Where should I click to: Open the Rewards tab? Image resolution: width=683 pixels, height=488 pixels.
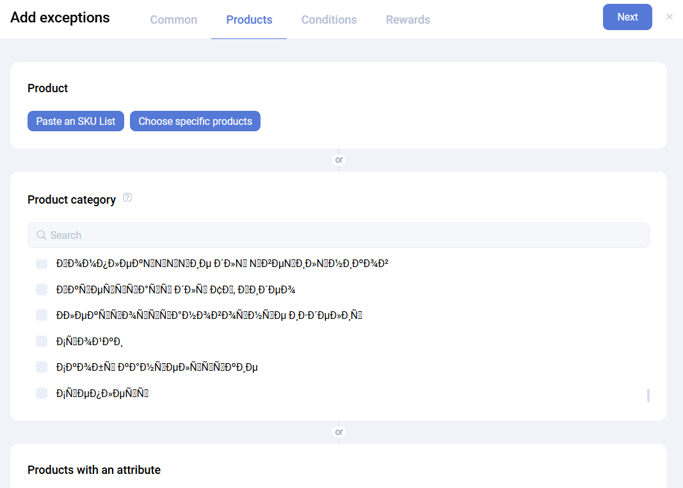click(x=408, y=20)
